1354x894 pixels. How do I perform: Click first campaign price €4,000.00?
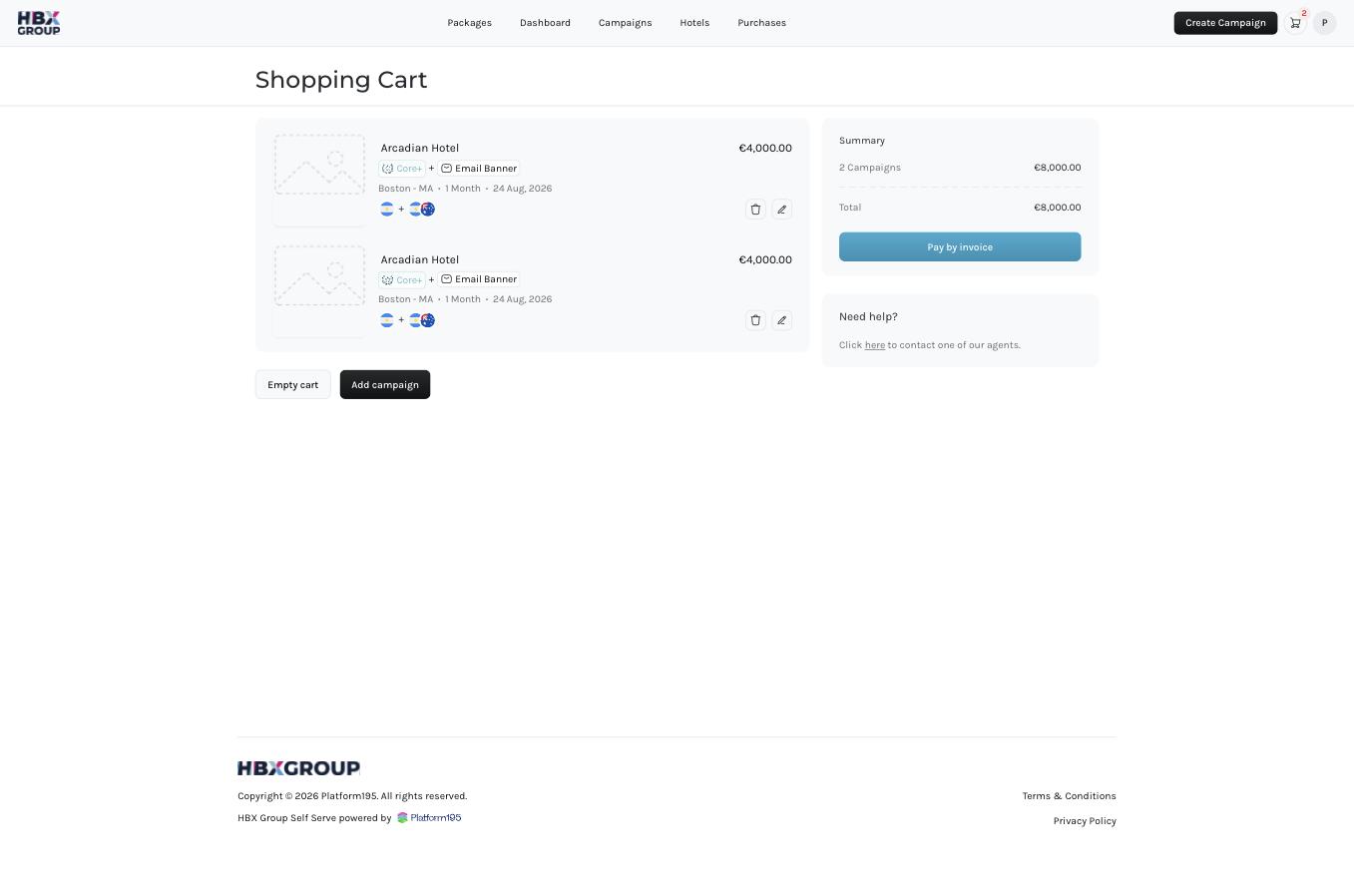[x=765, y=148]
